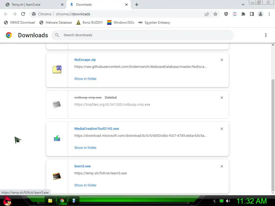Go forward using the forward arrow
The image size is (275, 206).
15,14
